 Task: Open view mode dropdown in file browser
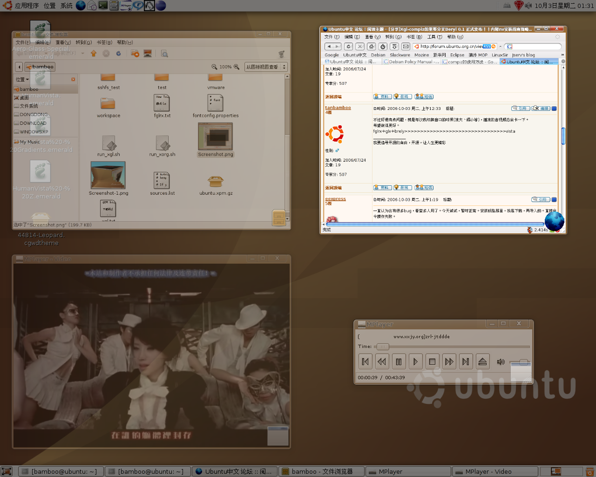point(266,67)
